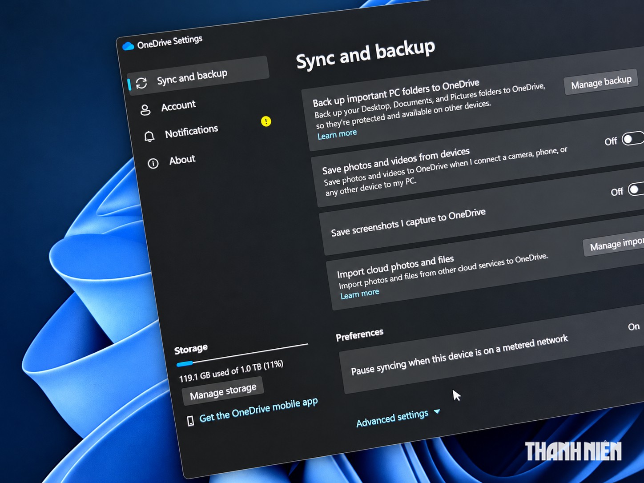Click the phone icon beside the mobile app link
The image size is (644, 483).
[x=190, y=421]
